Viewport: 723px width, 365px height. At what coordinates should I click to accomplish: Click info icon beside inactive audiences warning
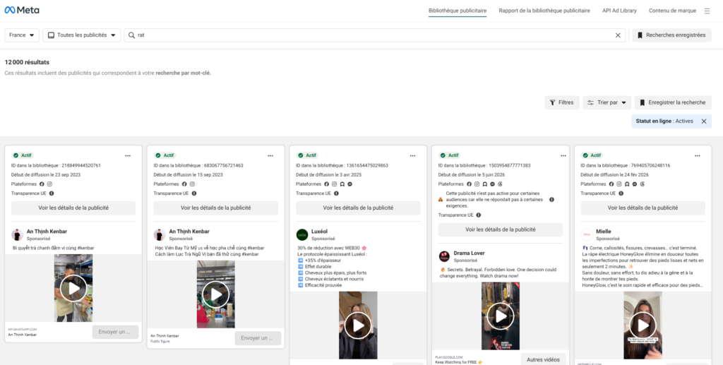point(551,200)
